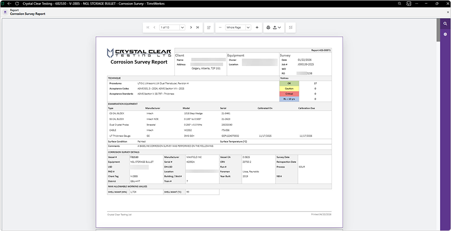
Task: Click calibration due date '11/17/2026'
Action: coord(306,136)
